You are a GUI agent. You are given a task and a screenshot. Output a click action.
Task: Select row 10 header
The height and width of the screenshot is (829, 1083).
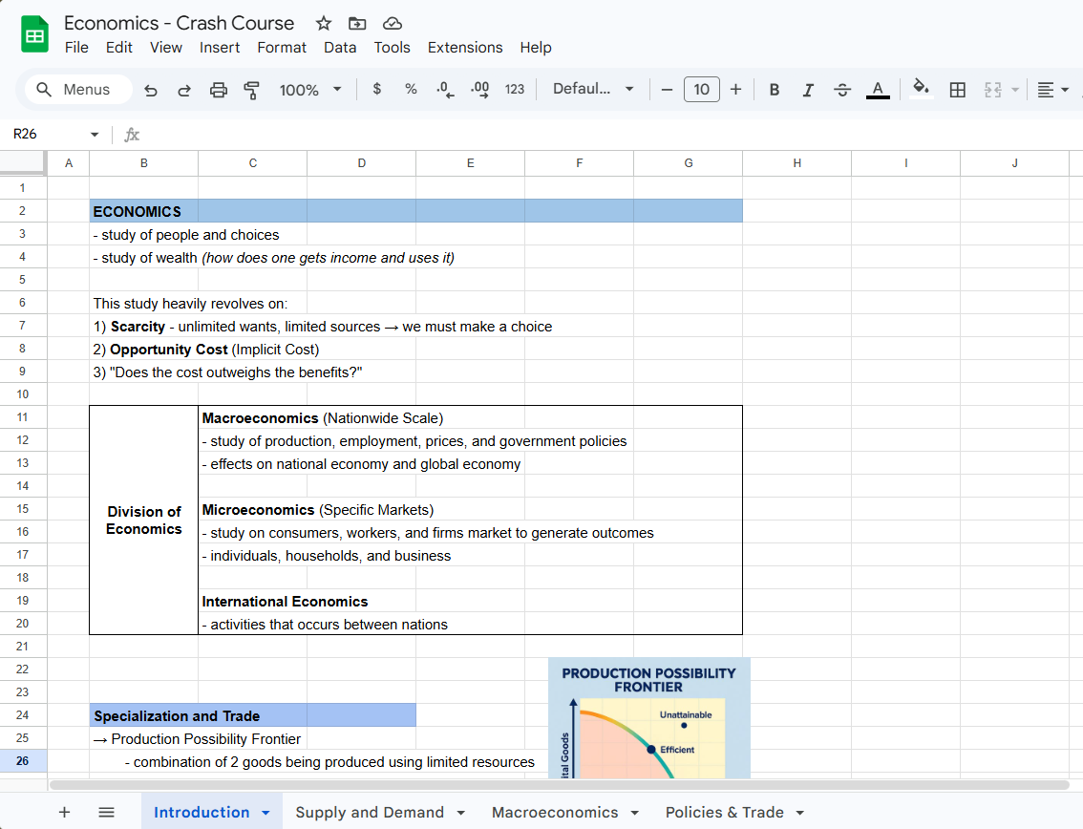pos(23,394)
